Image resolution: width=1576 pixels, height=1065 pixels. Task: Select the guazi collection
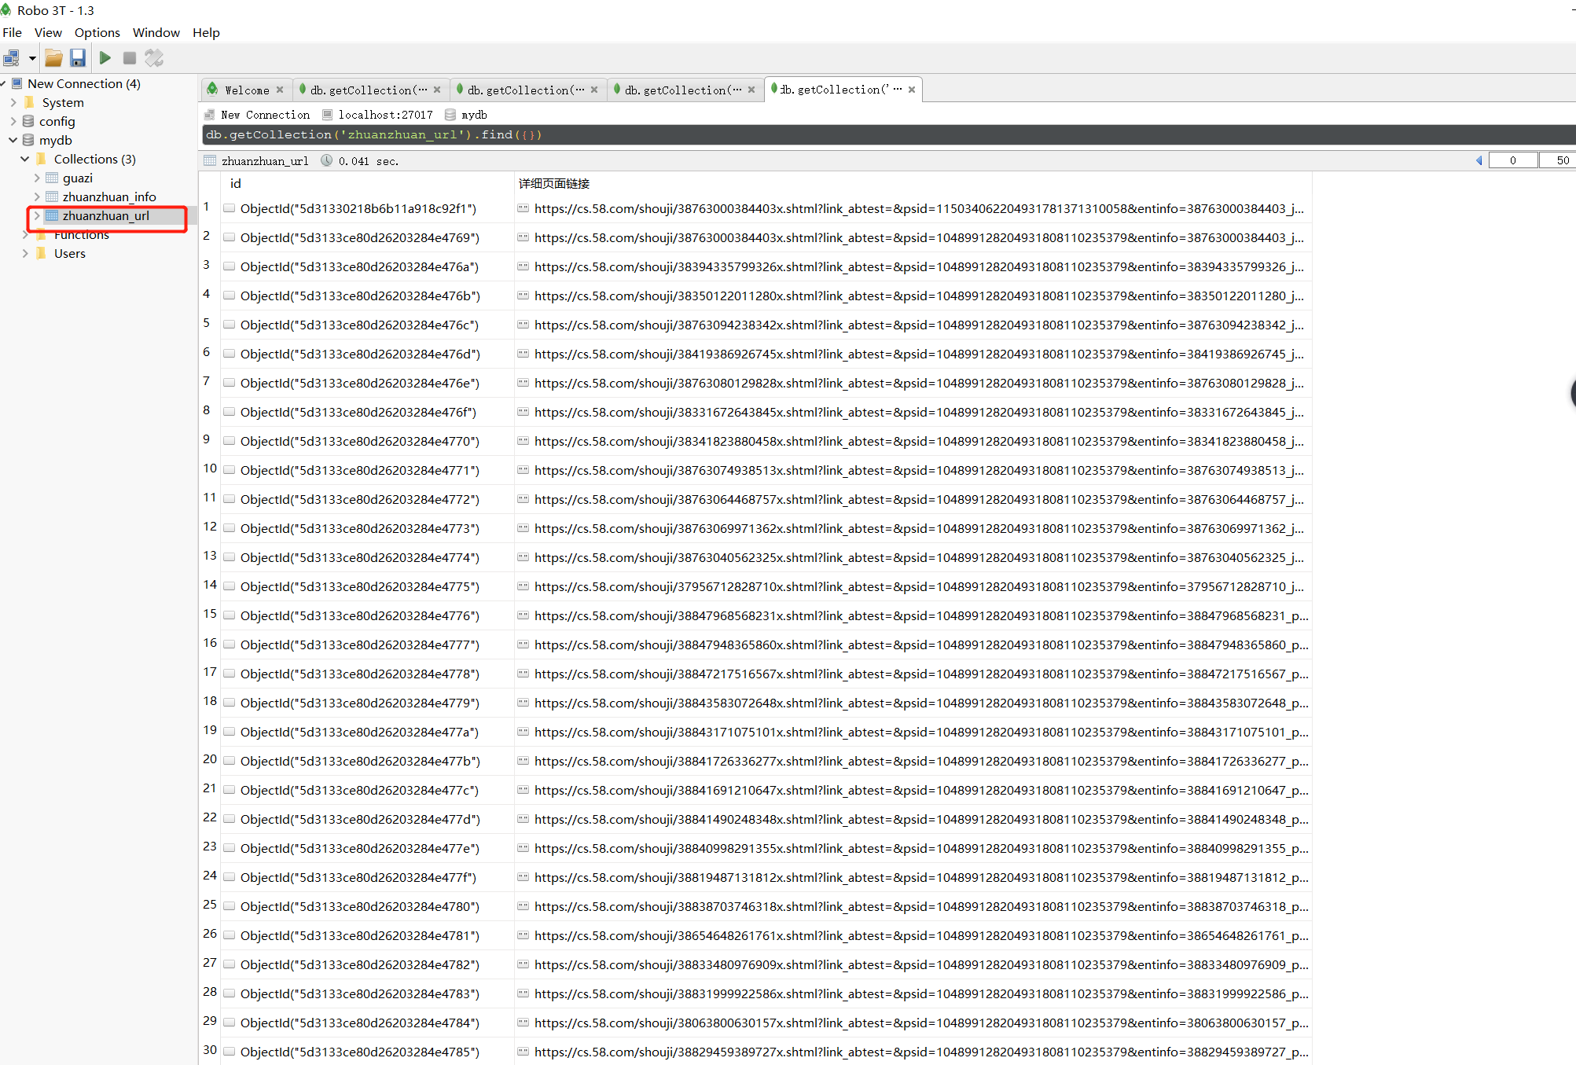click(78, 178)
